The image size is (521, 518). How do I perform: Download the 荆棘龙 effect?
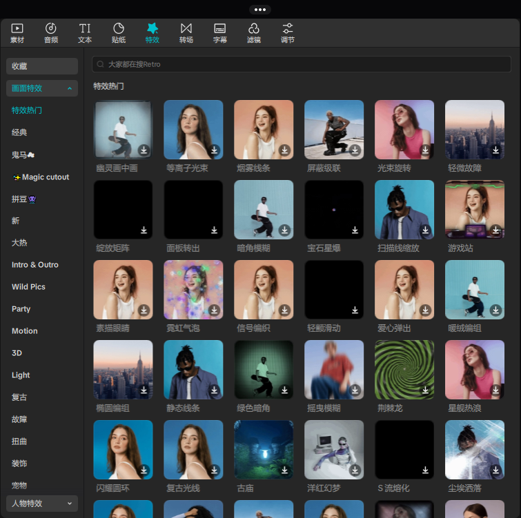coord(425,390)
